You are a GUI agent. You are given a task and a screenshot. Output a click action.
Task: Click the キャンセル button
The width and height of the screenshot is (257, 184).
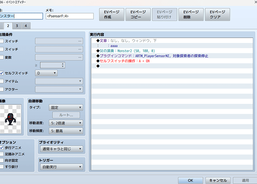tap(218, 180)
